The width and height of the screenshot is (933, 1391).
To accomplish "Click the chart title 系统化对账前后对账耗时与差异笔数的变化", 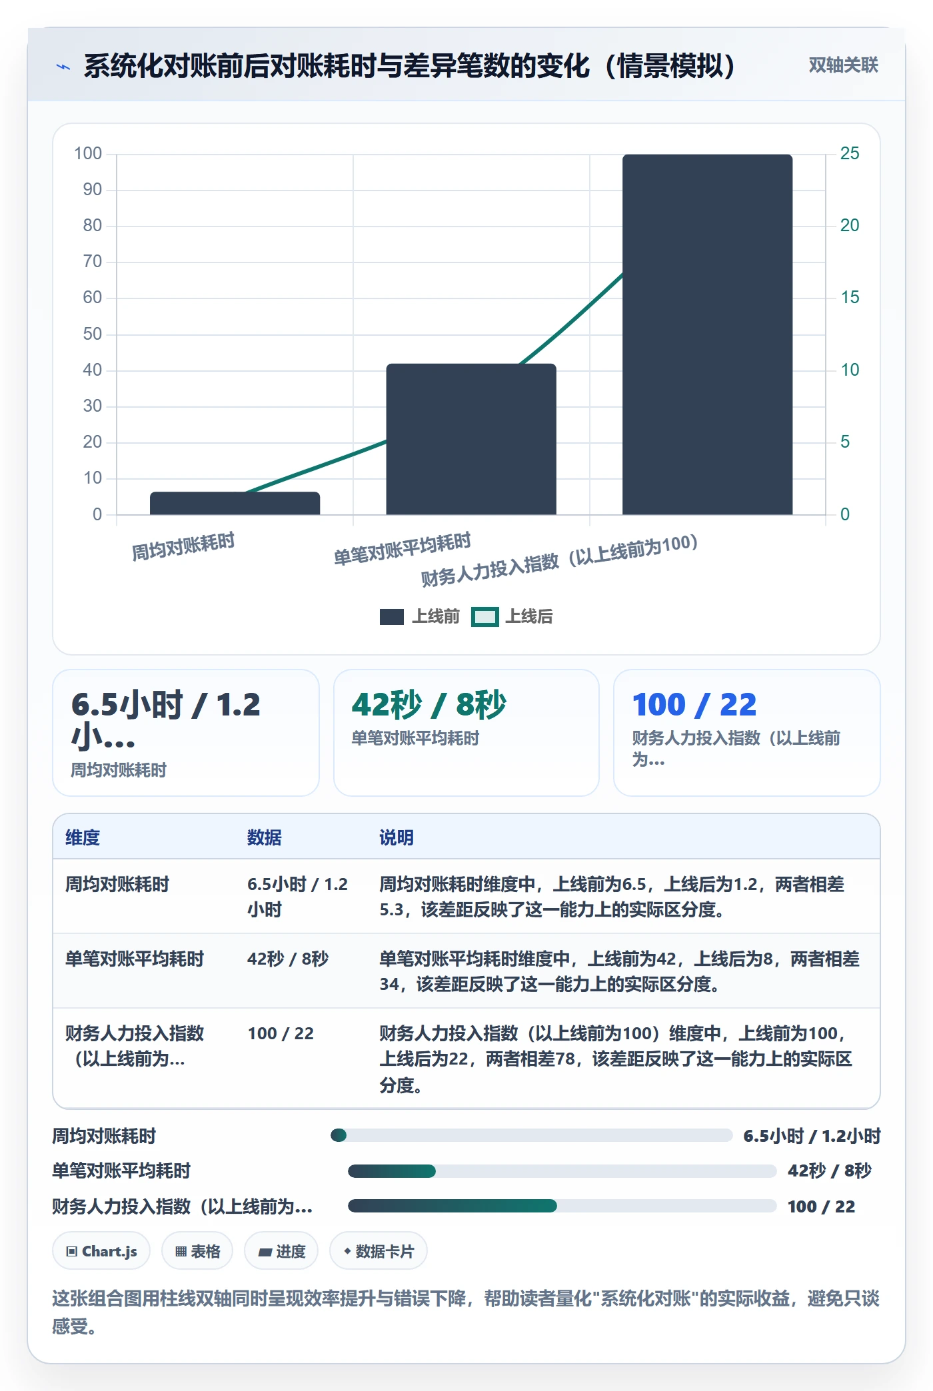I will click(x=409, y=66).
